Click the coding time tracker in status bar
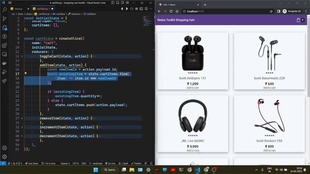This screenshot has width=310, height=174. pos(48,163)
